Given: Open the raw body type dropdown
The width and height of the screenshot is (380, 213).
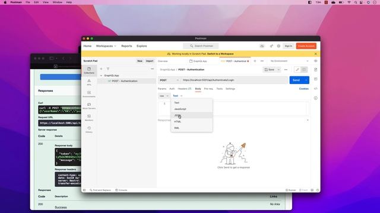Looking at the screenshot, I should [x=164, y=96].
